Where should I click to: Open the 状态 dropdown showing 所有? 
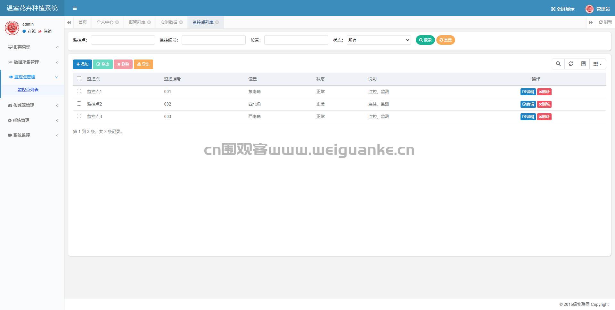click(379, 40)
